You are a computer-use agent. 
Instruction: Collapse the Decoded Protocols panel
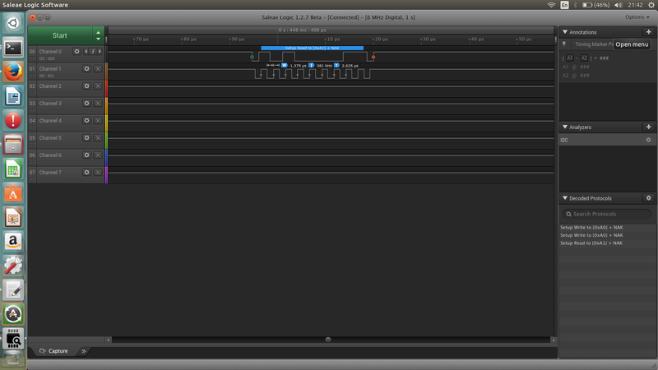click(565, 198)
